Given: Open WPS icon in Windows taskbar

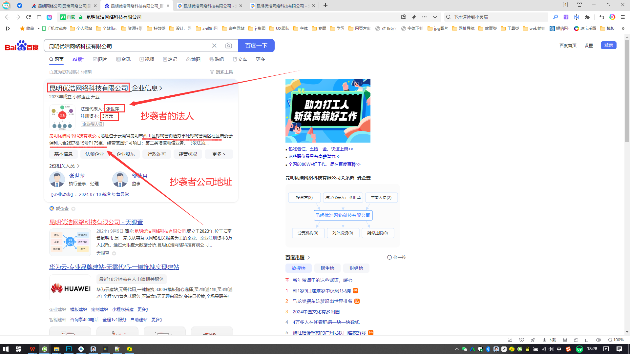Looking at the screenshot, I should click(32, 349).
